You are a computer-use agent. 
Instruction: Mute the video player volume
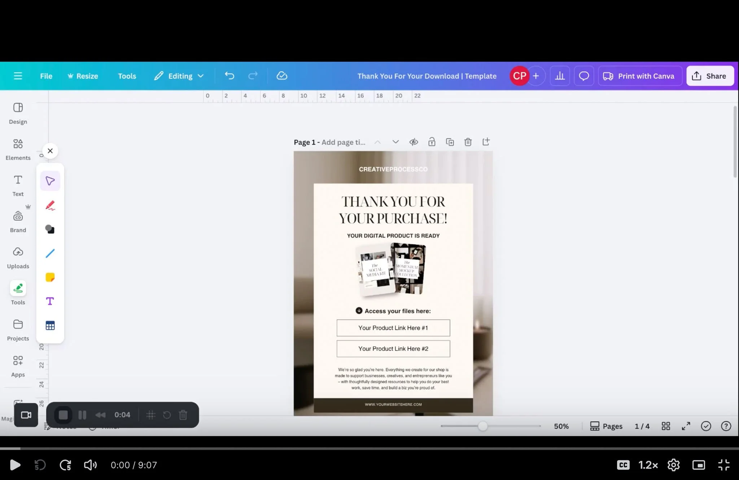pos(90,465)
